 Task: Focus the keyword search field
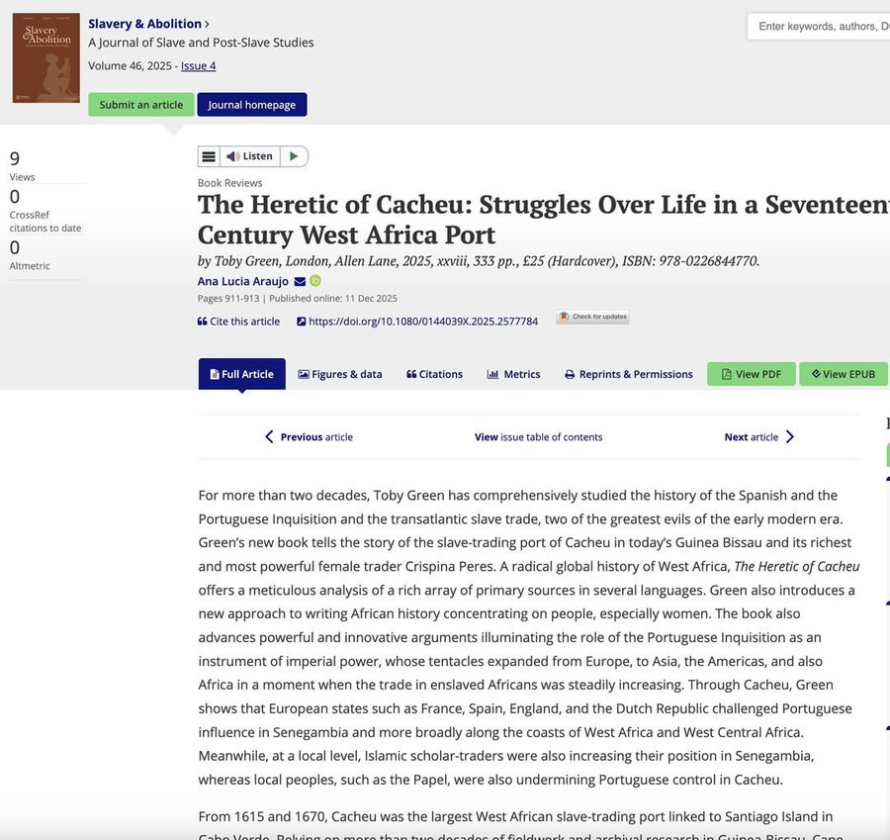(x=821, y=27)
